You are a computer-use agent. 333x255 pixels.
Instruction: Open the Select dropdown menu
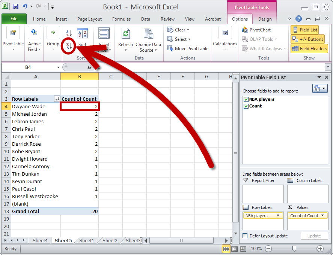tap(179, 39)
